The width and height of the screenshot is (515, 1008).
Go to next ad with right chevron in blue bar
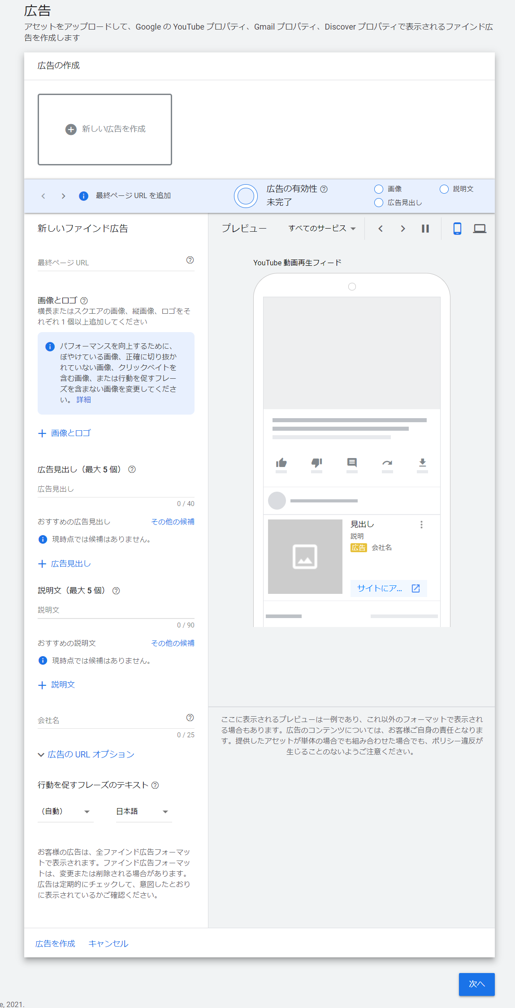pyautogui.click(x=63, y=196)
